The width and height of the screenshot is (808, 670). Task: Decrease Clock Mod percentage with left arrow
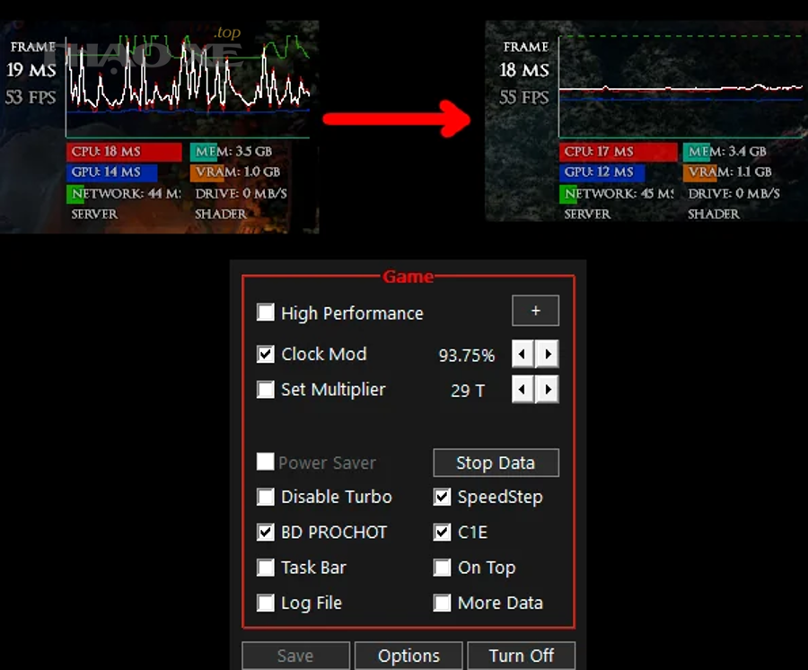[523, 354]
